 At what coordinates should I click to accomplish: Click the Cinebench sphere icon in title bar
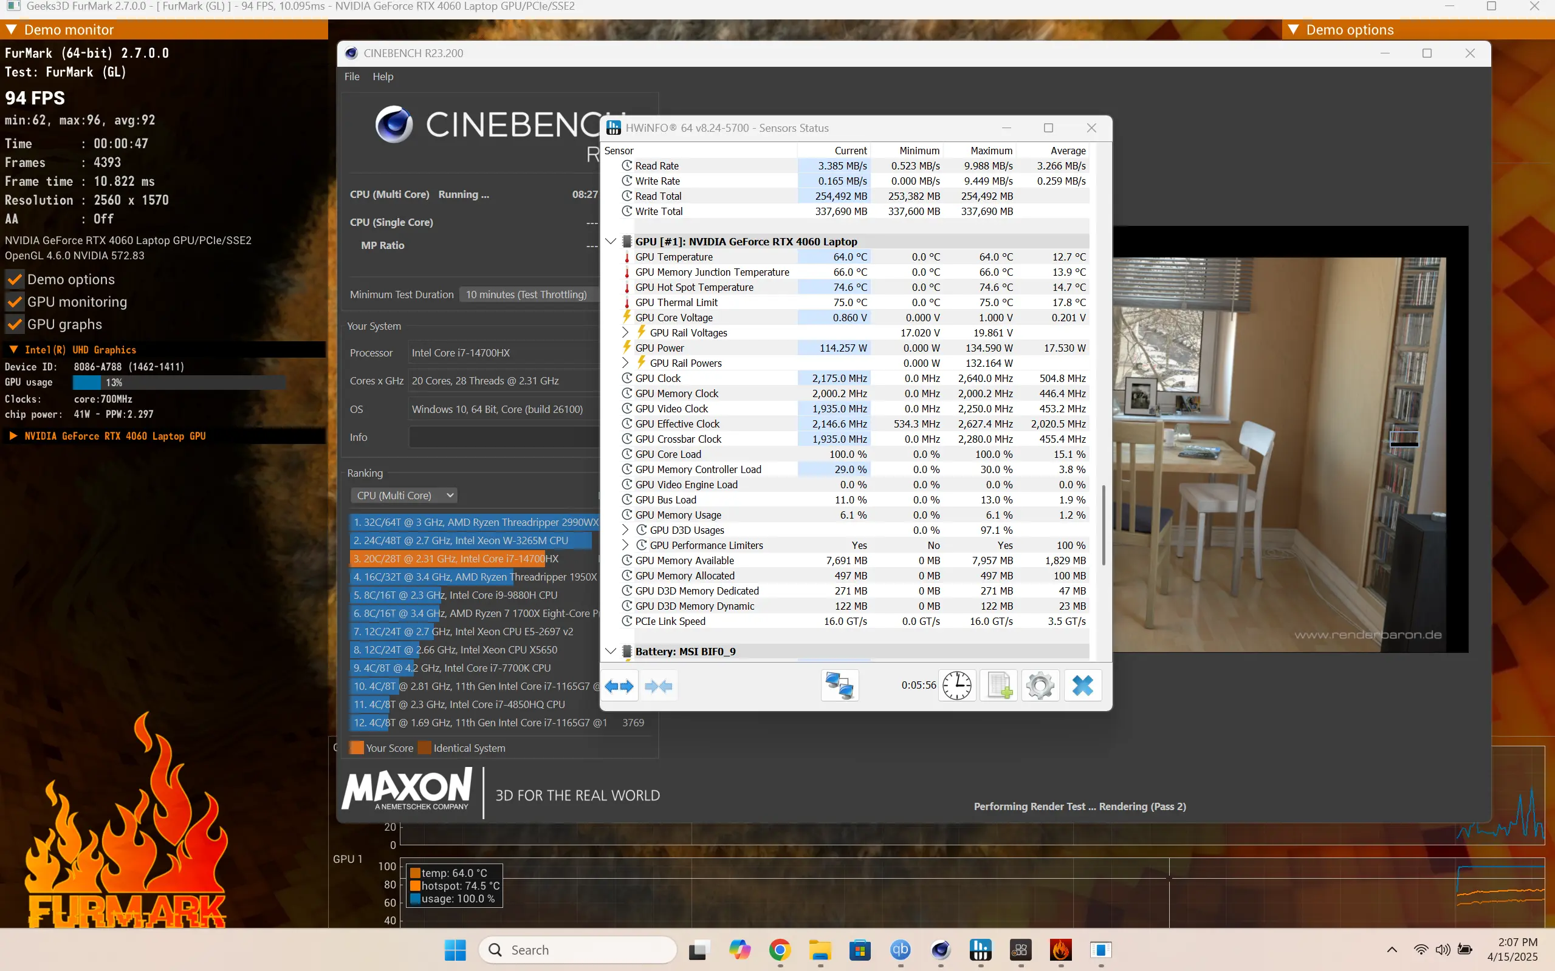coord(351,53)
